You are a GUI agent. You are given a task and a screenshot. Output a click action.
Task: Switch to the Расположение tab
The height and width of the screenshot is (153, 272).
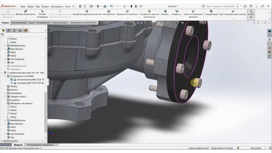click(19, 23)
